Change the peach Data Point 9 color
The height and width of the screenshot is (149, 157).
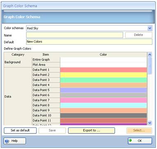click(104, 110)
